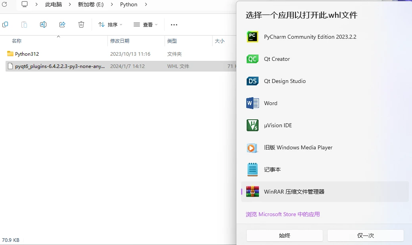The image size is (412, 245).
Task: Choose Qt Design Studio option
Action: click(325, 81)
